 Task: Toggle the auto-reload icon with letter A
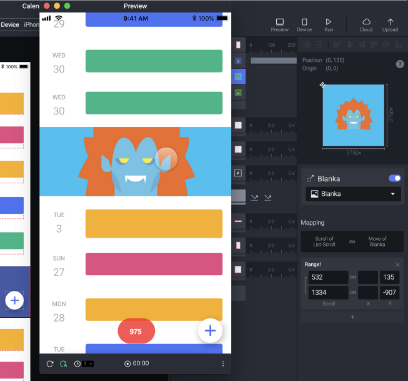[x=64, y=364]
